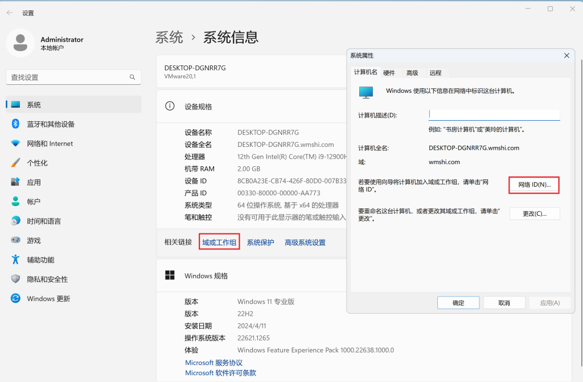The image size is (583, 382).
Task: Click the search magnifier in settings box
Action: [132, 77]
